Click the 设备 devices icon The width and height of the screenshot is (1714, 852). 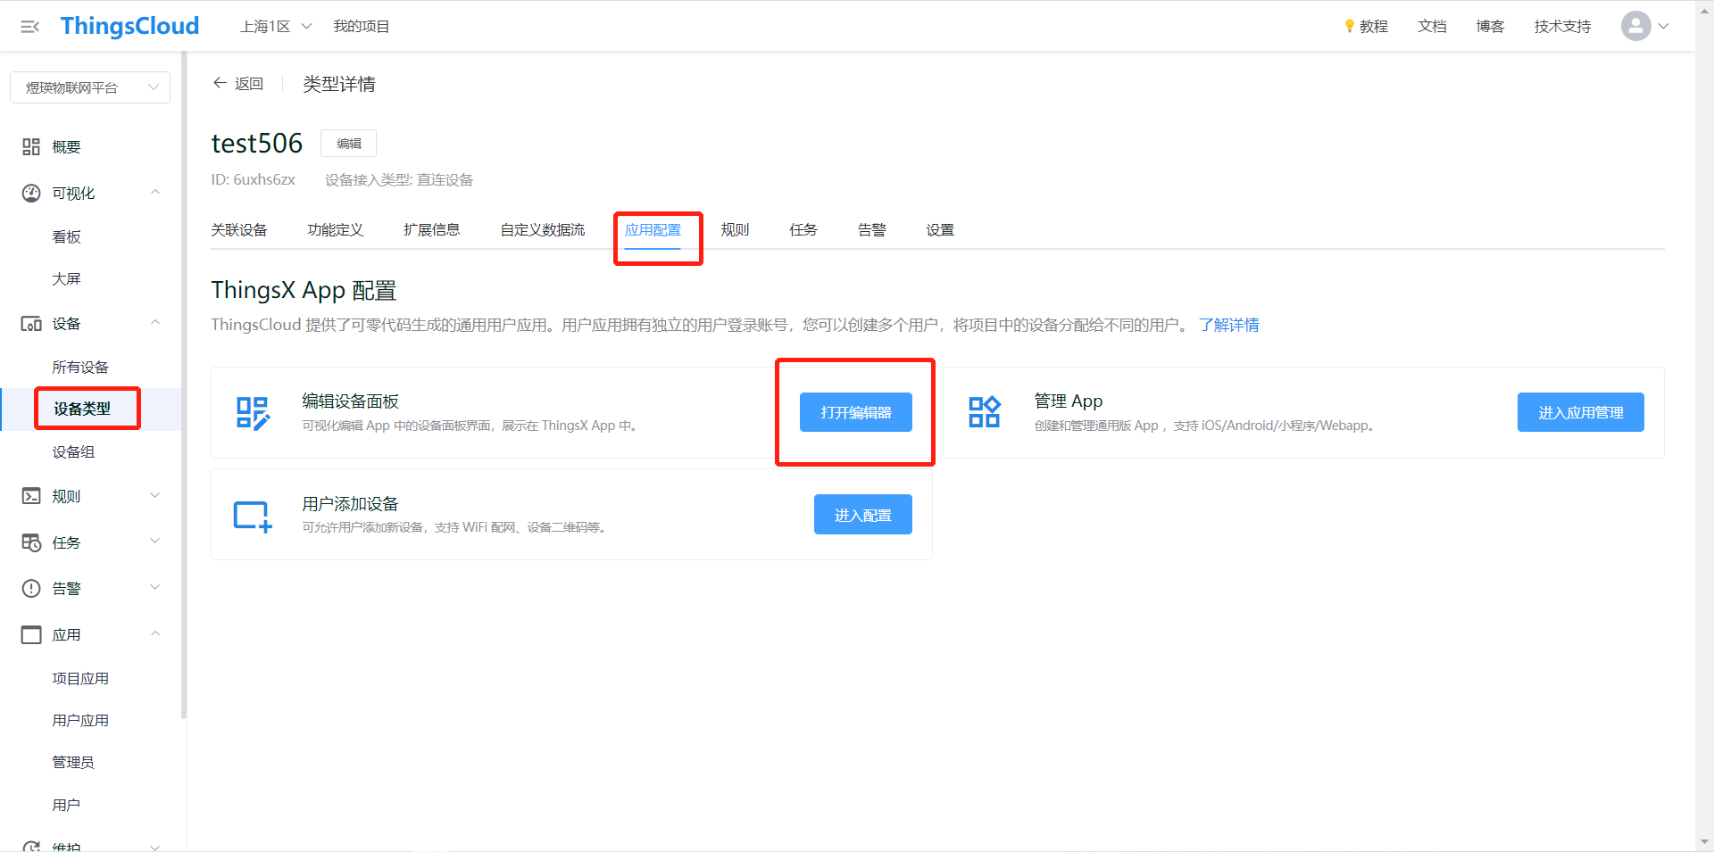[31, 324]
